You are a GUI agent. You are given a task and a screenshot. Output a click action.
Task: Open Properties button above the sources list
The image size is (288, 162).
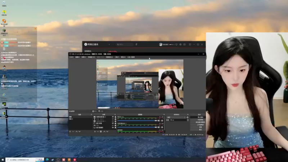click(x=95, y=111)
